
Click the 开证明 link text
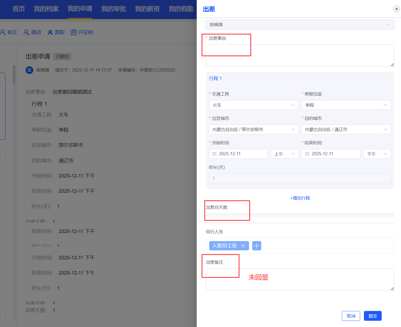tap(86, 32)
